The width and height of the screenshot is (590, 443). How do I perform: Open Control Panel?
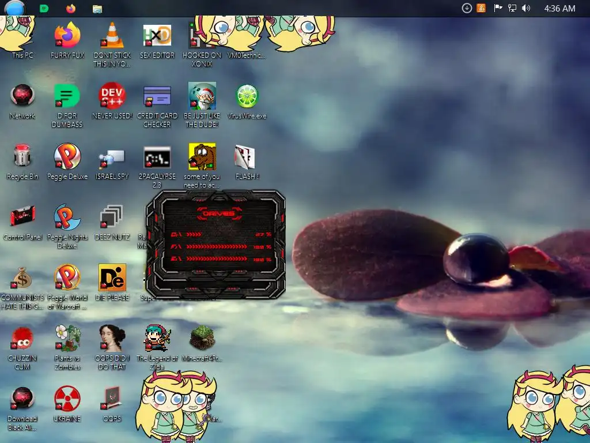(x=22, y=223)
